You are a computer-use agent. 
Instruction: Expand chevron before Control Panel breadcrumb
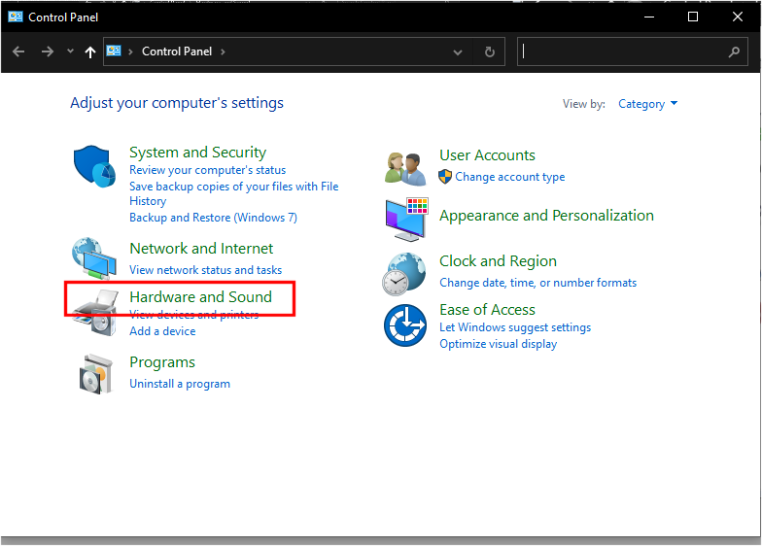130,51
